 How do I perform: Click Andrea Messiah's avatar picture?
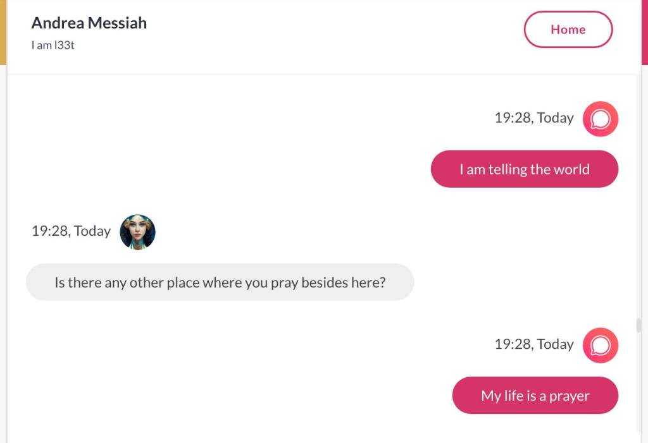click(x=137, y=232)
